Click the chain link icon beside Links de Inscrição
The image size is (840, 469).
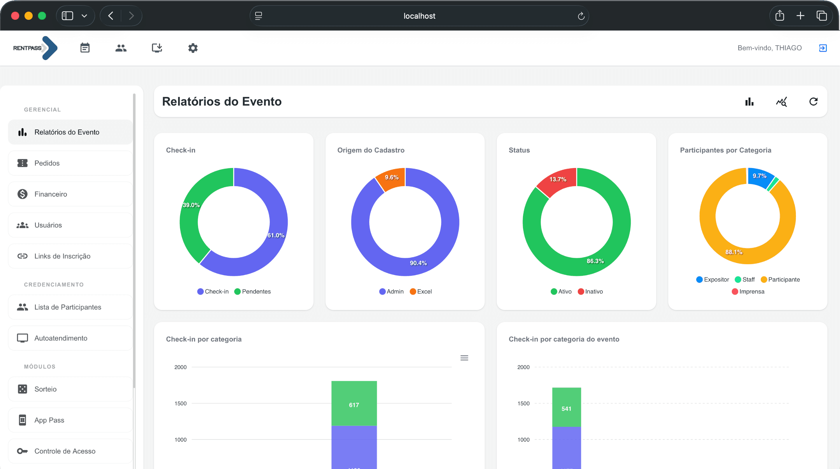(x=22, y=256)
